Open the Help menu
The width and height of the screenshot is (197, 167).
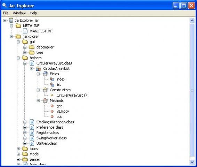coord(33,13)
